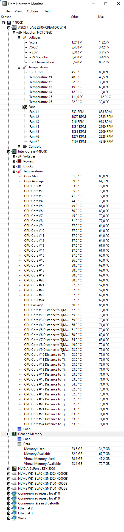Select the Connexion au réseau local* 9 row
The height and width of the screenshot is (532, 124).
pyautogui.click(x=62, y=498)
